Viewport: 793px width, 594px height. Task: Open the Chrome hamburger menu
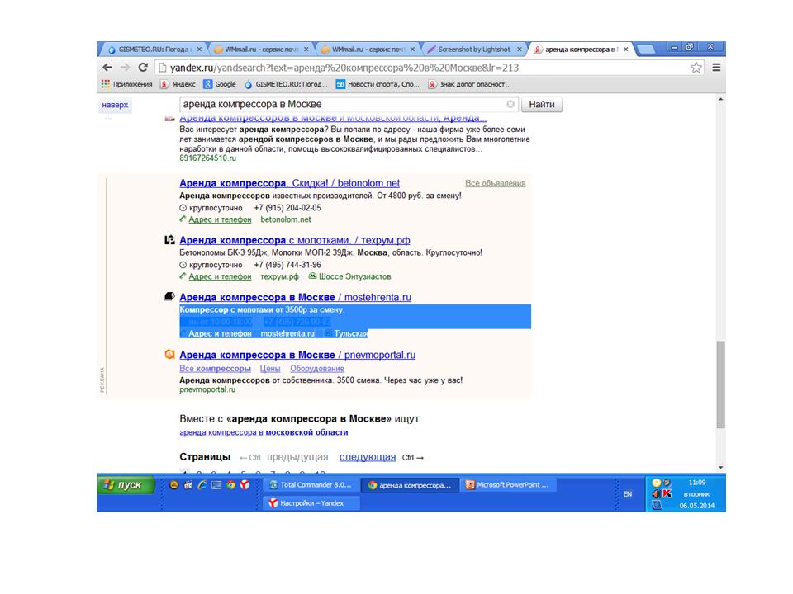click(716, 67)
